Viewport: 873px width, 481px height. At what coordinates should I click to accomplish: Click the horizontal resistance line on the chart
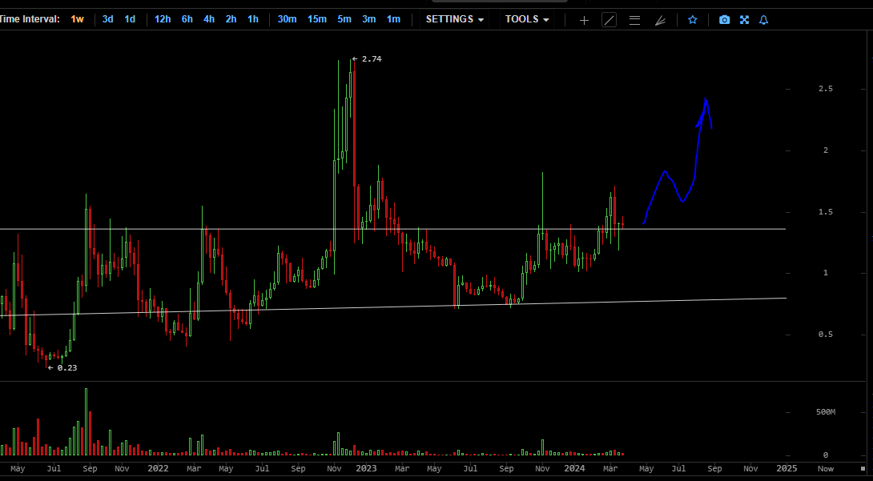392,229
